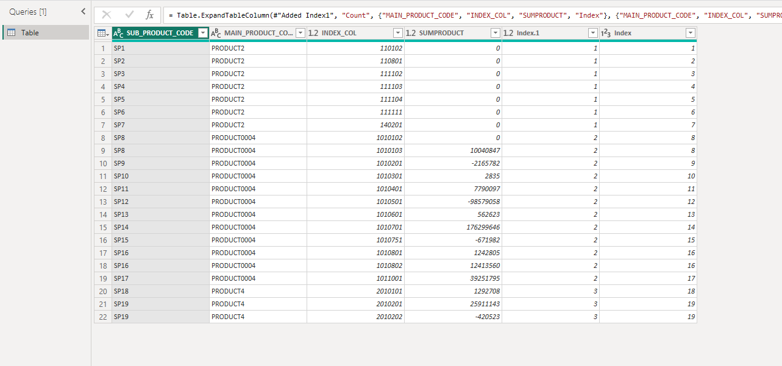This screenshot has height=366, width=782.
Task: Click SUMPRODUCT value 1292708
Action: [x=453, y=291]
